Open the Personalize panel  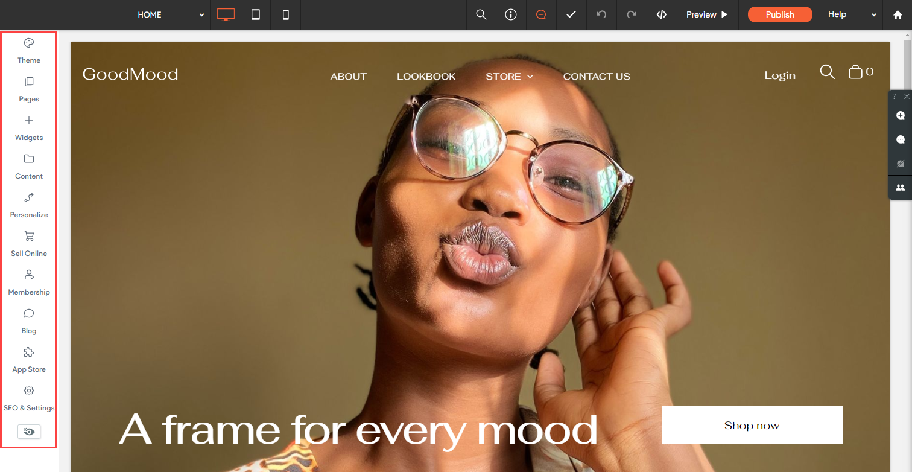(28, 205)
